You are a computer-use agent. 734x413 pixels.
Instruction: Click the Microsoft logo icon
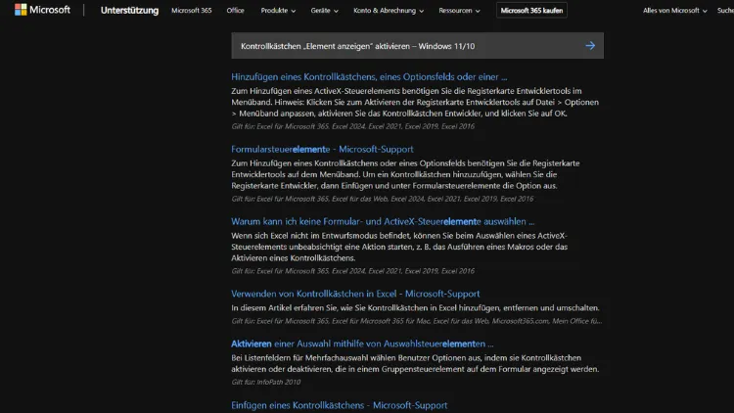tap(21, 10)
